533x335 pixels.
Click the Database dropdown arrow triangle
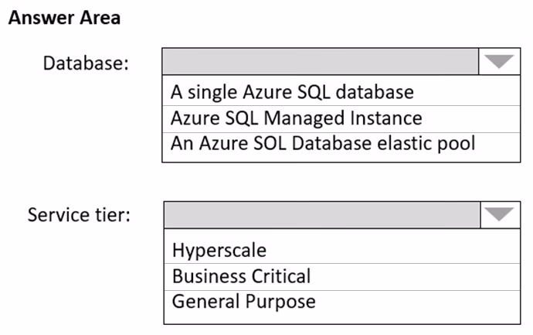499,62
